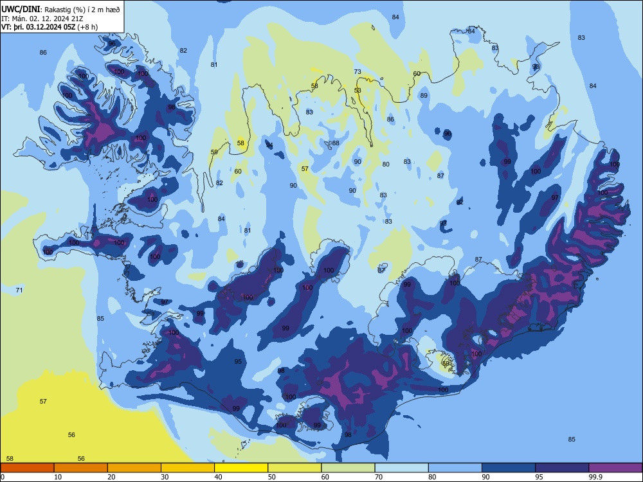Click the "88" humidity value
The image size is (643, 482).
click(336, 143)
